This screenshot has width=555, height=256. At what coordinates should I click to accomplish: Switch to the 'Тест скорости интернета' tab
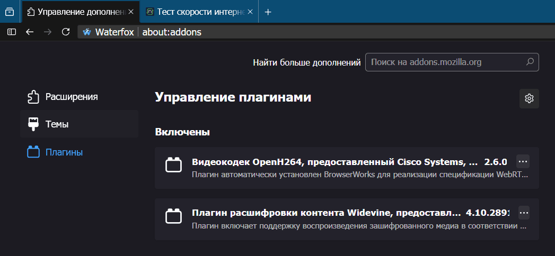(x=200, y=12)
